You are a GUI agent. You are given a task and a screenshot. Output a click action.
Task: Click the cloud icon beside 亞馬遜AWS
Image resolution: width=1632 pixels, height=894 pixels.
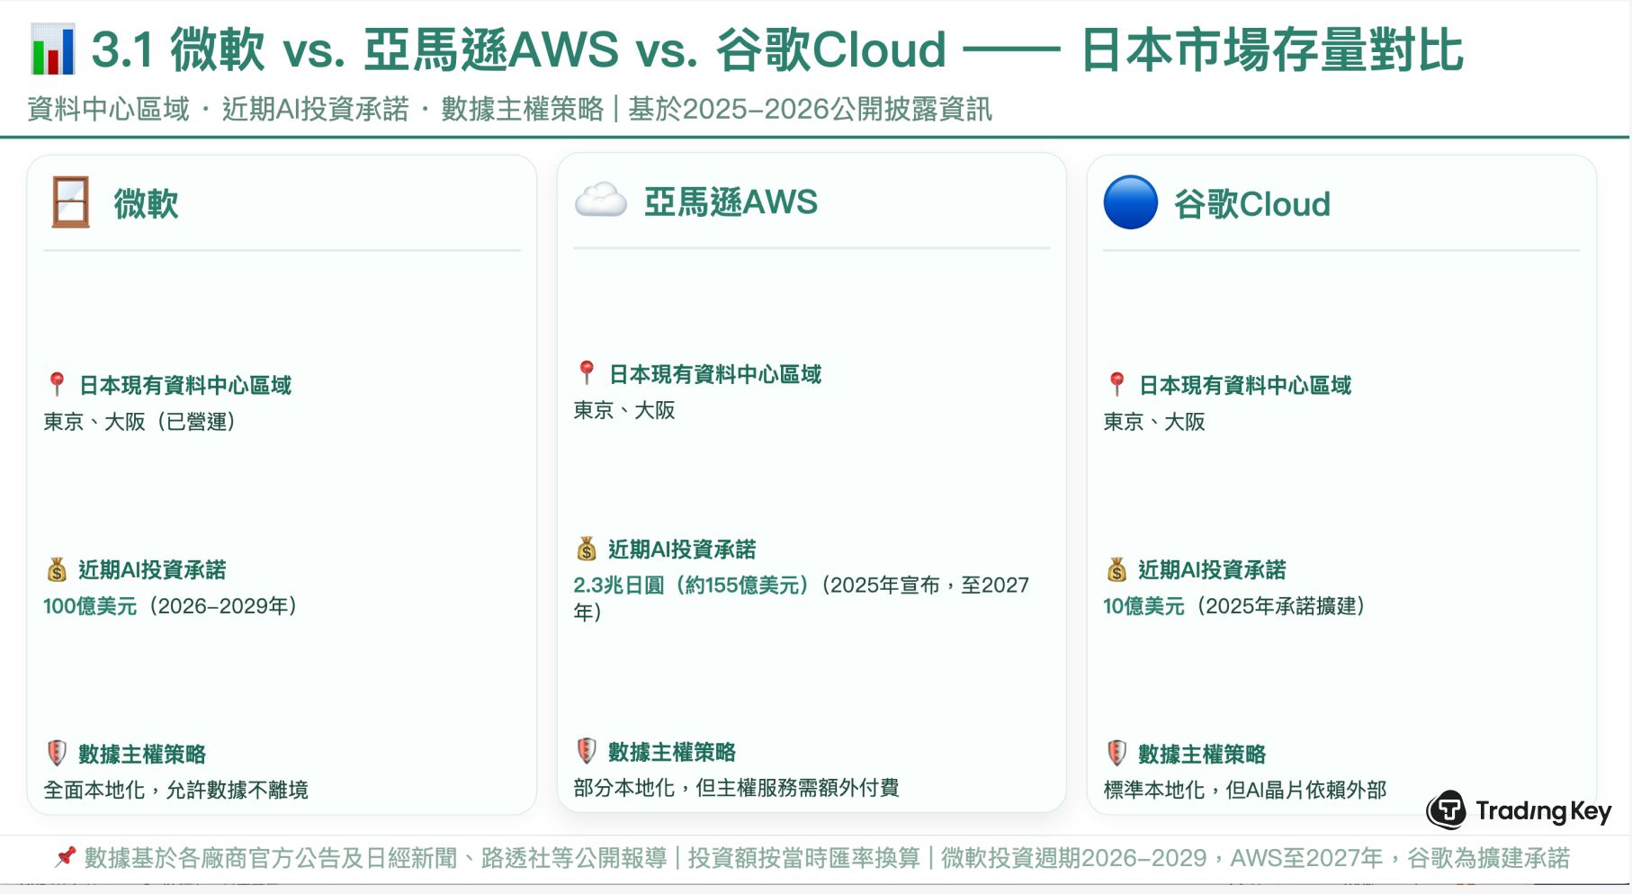(600, 200)
